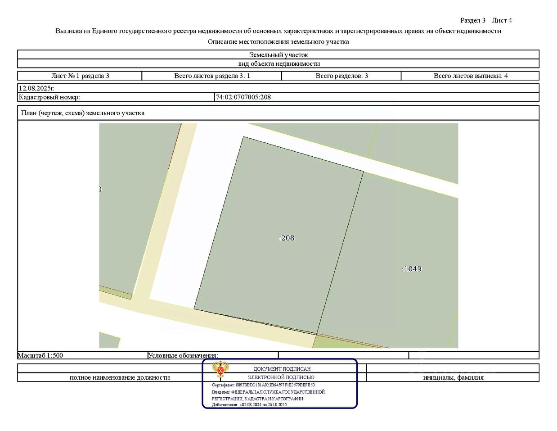Click 'План (чертеж, схема) земельного участка' heading

pyautogui.click(x=83, y=113)
